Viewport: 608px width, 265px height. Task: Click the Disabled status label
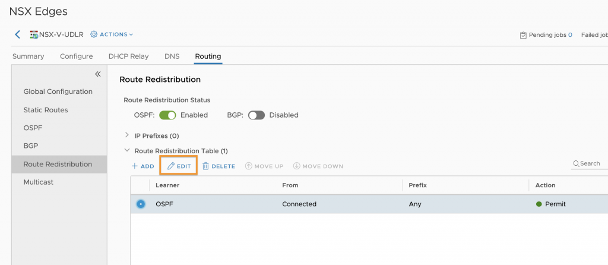click(284, 115)
